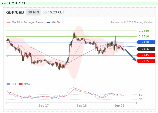158x113 pixels.
Task: Click the 9MA red legend swatch
Action: click(21, 84)
